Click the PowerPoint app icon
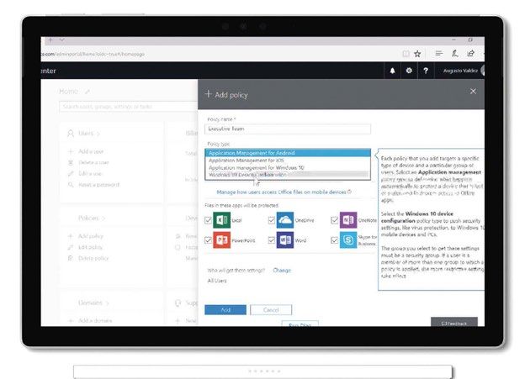The width and height of the screenshot is (525, 379). point(221,240)
